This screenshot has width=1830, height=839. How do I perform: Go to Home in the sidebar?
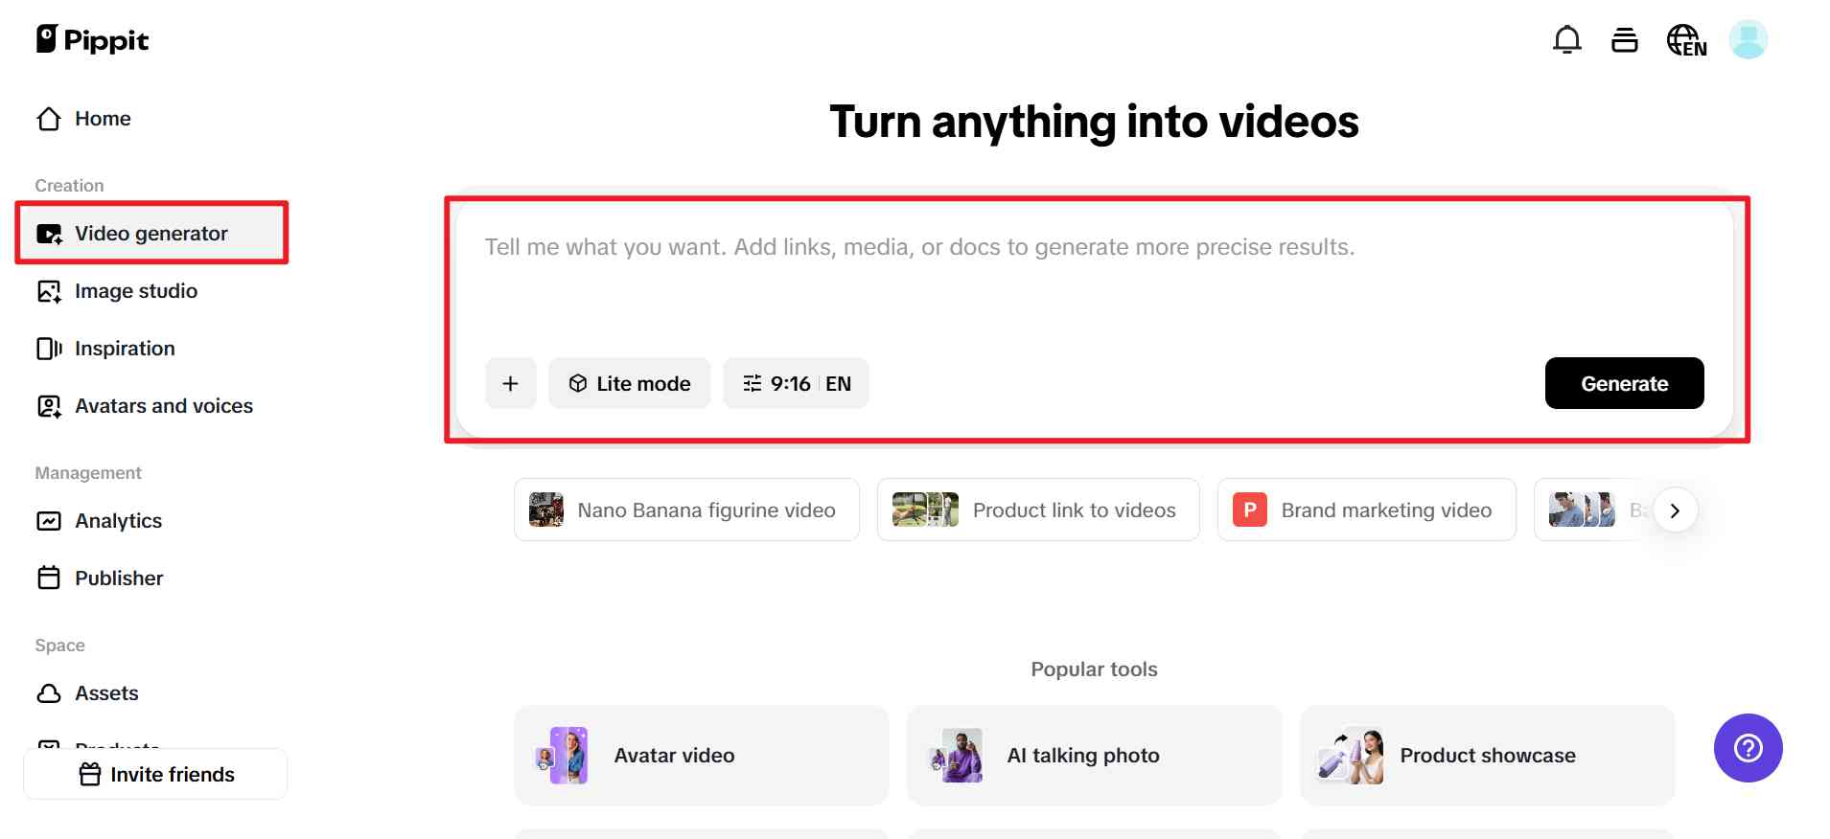103,119
